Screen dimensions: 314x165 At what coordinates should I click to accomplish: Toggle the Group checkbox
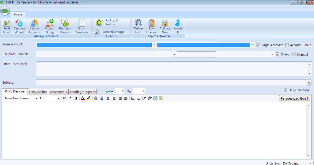tap(277, 54)
